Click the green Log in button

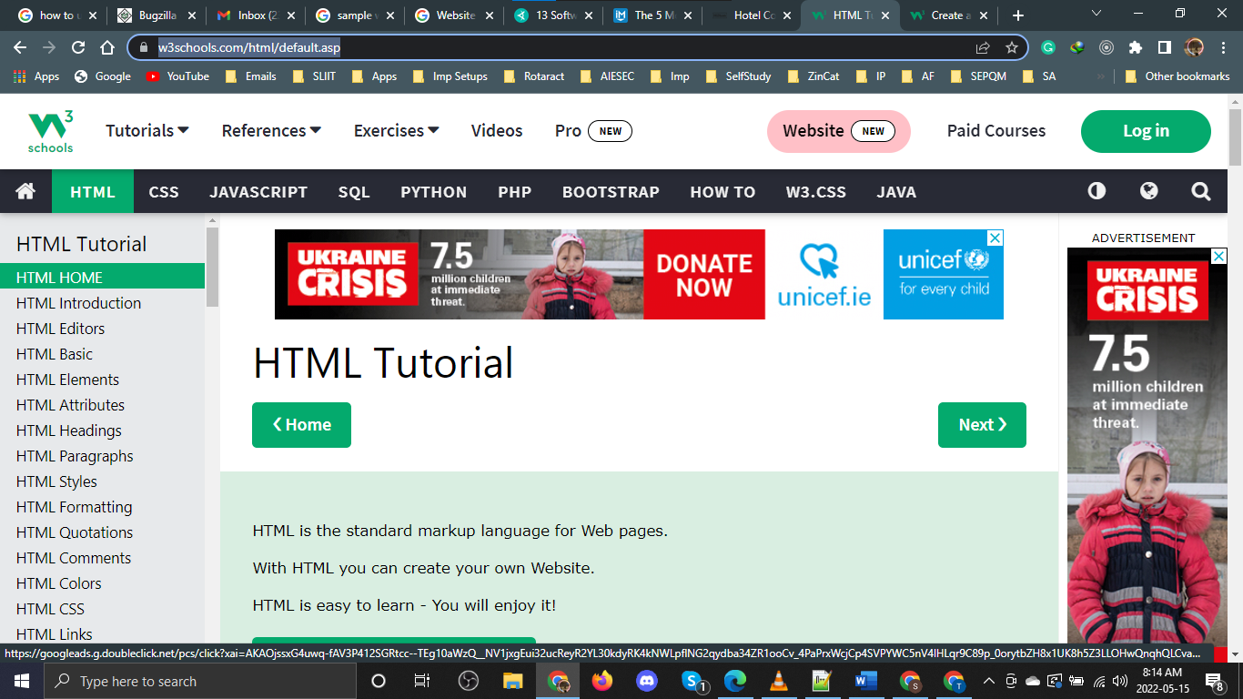(1145, 131)
